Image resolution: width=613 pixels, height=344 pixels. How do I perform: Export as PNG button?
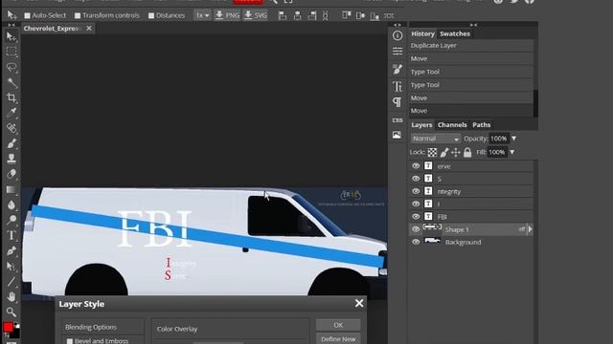(227, 15)
